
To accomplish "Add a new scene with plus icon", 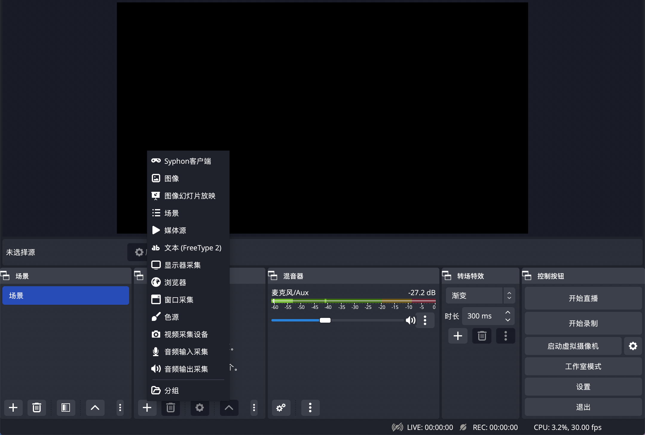I will 13,408.
